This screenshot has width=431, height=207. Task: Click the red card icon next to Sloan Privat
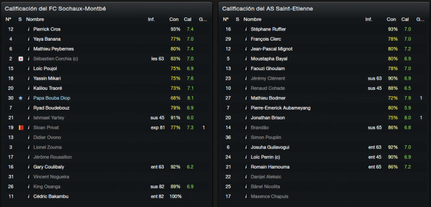[x=21, y=127]
